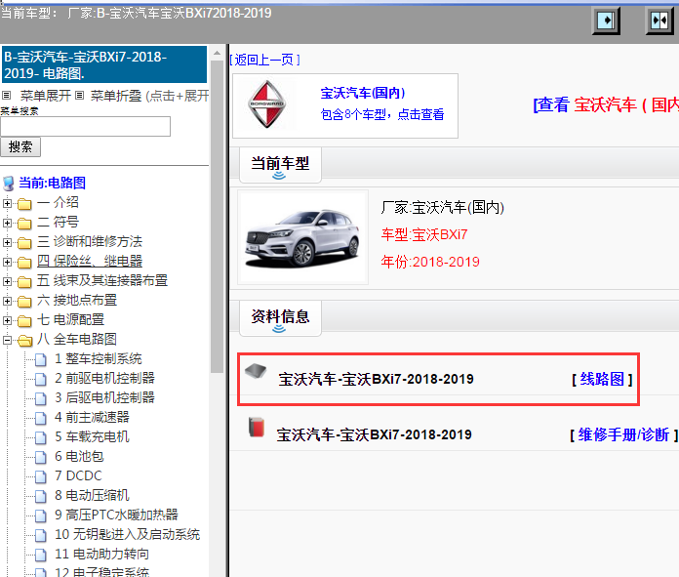Screen dimensions: 679x577
Task: Expand the 二 符号 tree node
Action: point(7,223)
